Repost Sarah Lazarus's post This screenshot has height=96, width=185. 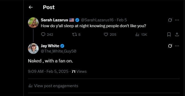[75, 34]
